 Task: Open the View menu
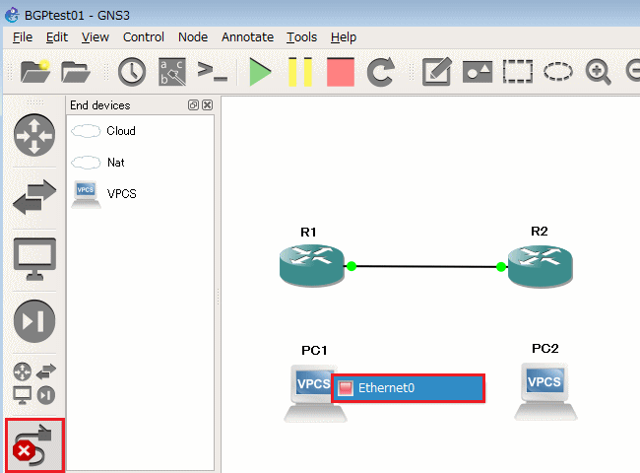click(x=96, y=37)
